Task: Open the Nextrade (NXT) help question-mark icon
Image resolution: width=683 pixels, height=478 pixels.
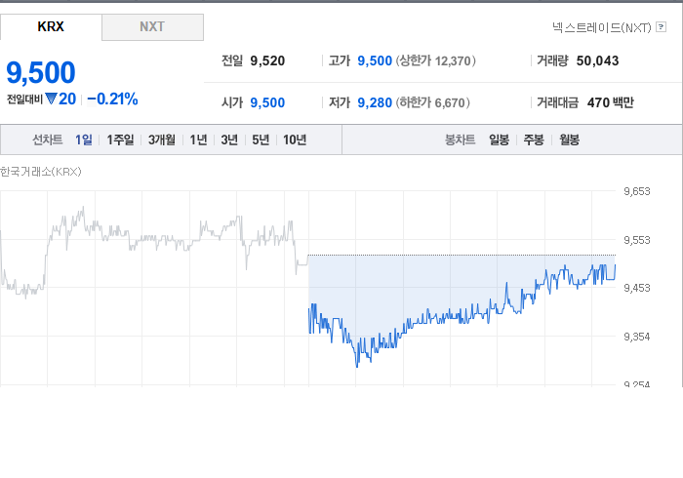Action: [x=661, y=27]
